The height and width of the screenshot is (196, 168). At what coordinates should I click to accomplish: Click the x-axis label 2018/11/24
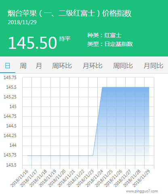94,178
